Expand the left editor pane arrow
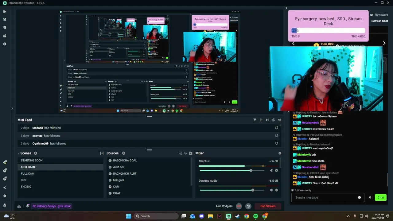 coord(12,108)
